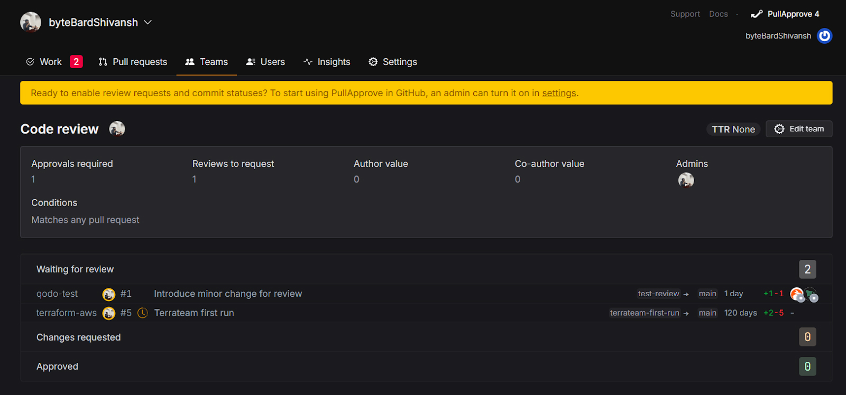Follow the settings link in the yellow banner
Screen dimensions: 846x395
(x=559, y=93)
